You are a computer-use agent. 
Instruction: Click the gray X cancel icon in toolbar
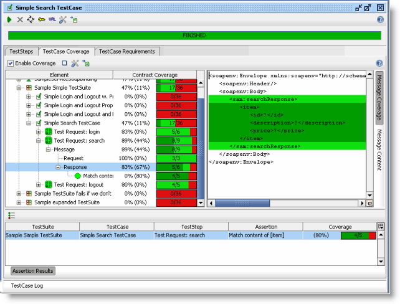click(x=20, y=20)
